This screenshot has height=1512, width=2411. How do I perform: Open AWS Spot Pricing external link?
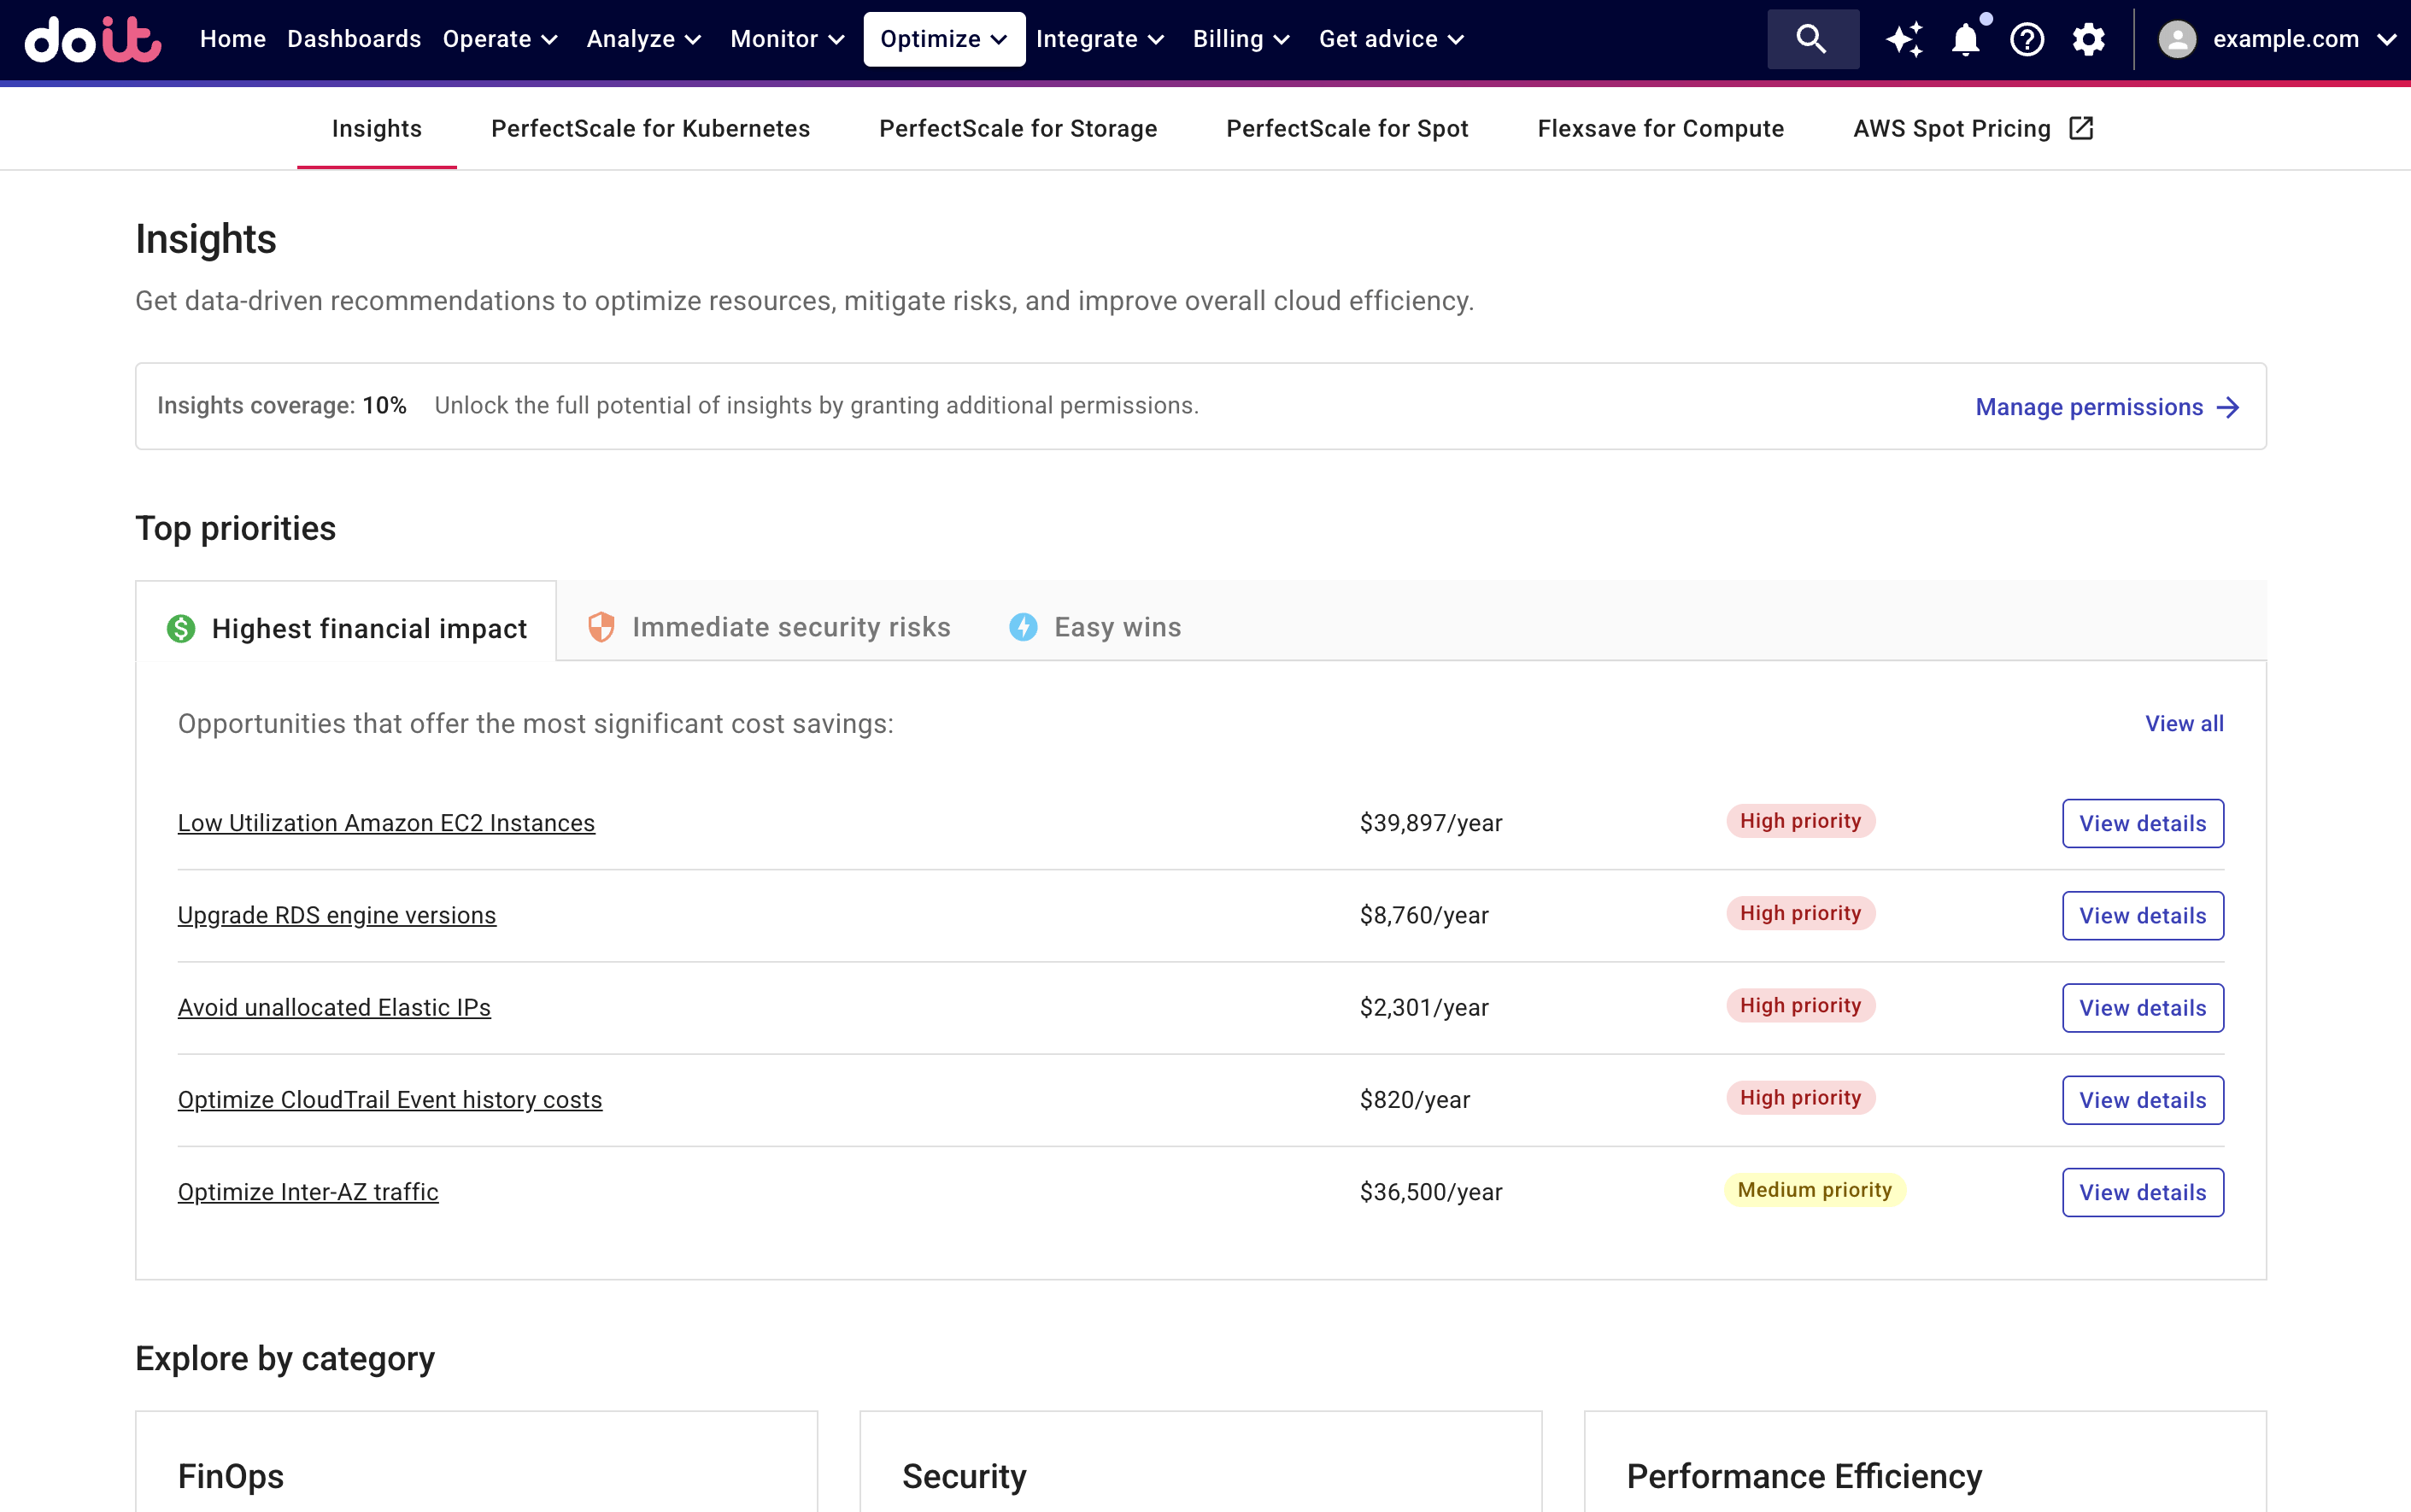click(x=1972, y=129)
